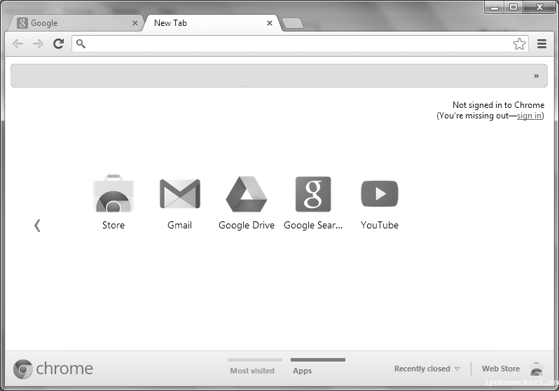Go to the previous page of apps with the left chevron
559x391 pixels.
37,225
